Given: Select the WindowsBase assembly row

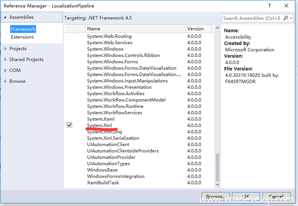Looking at the screenshot, I should coord(102,170).
